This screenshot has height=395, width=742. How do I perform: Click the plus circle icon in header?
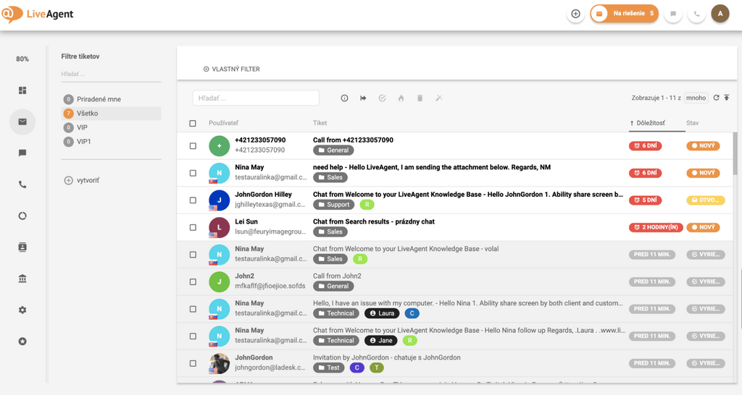pyautogui.click(x=575, y=14)
